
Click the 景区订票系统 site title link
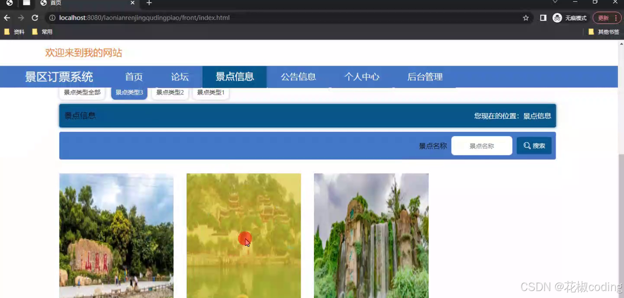59,77
